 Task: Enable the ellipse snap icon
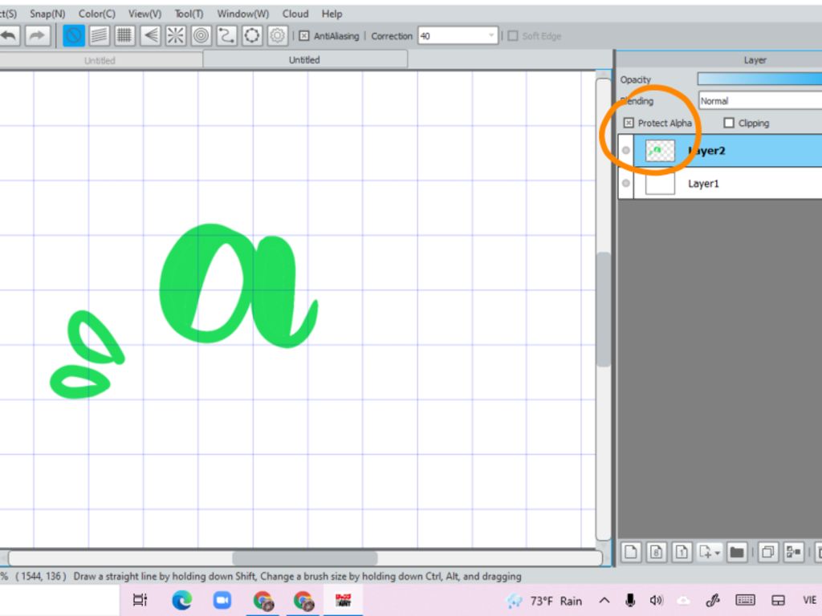pyautogui.click(x=251, y=35)
